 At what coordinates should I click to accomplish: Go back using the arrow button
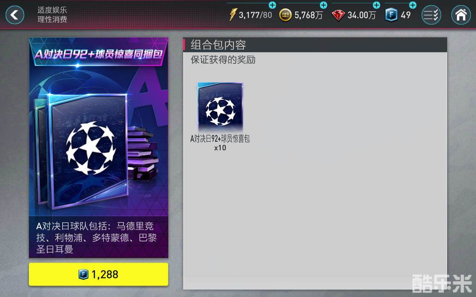tap(14, 15)
